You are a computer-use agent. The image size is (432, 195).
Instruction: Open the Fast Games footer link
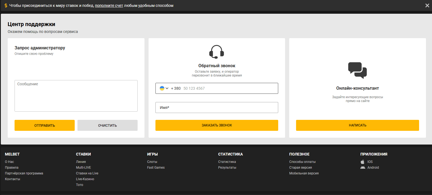156,168
